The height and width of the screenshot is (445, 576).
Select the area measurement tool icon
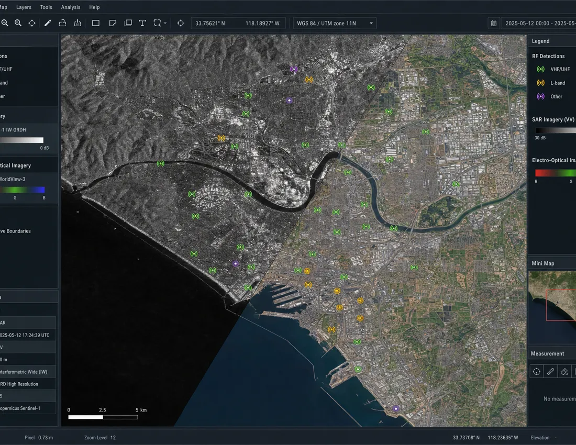point(564,372)
